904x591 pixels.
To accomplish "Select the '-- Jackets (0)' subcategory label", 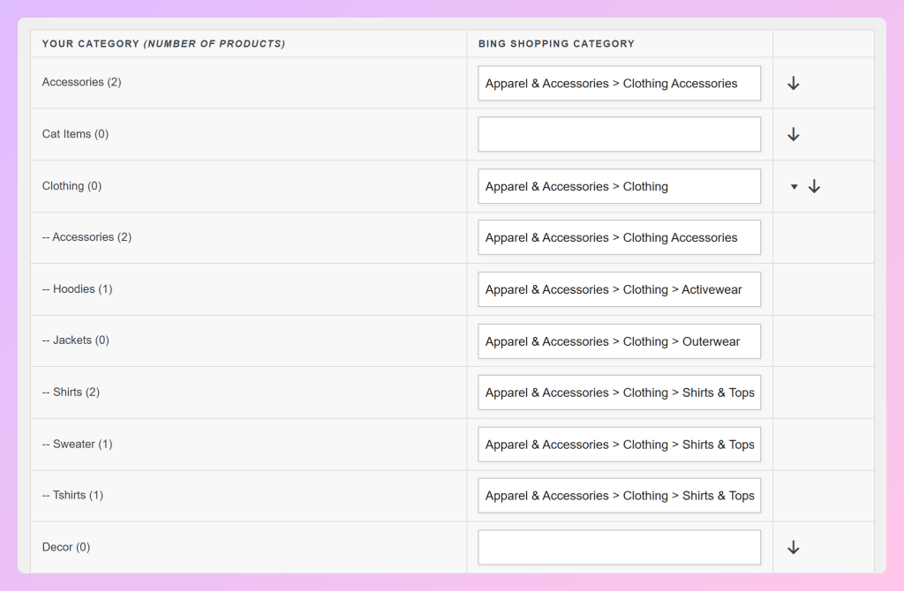I will [x=76, y=340].
